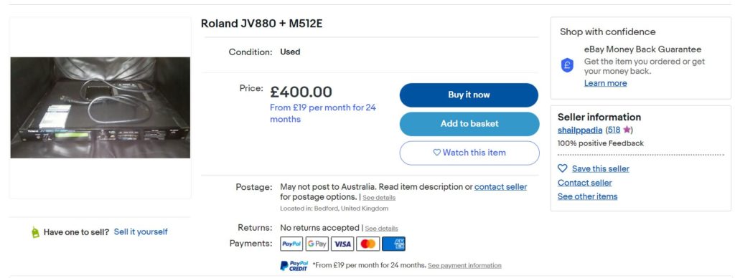Click Contact seller in Seller information

point(584,183)
